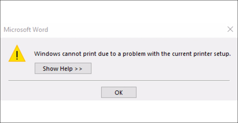Click the word "Word" in dialog title
238x123 pixels.
coord(41,30)
